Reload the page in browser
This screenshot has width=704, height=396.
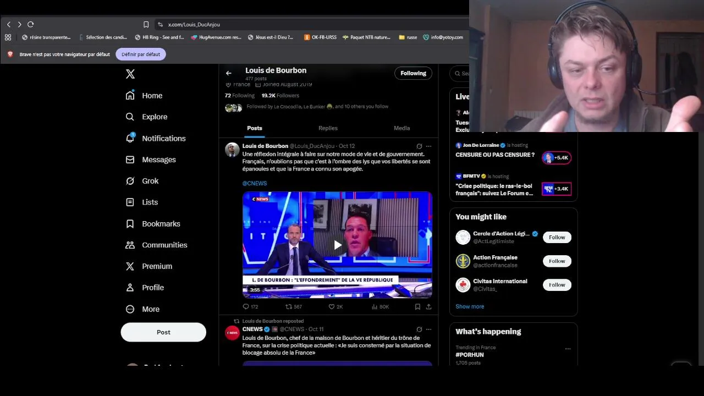[x=31, y=24]
